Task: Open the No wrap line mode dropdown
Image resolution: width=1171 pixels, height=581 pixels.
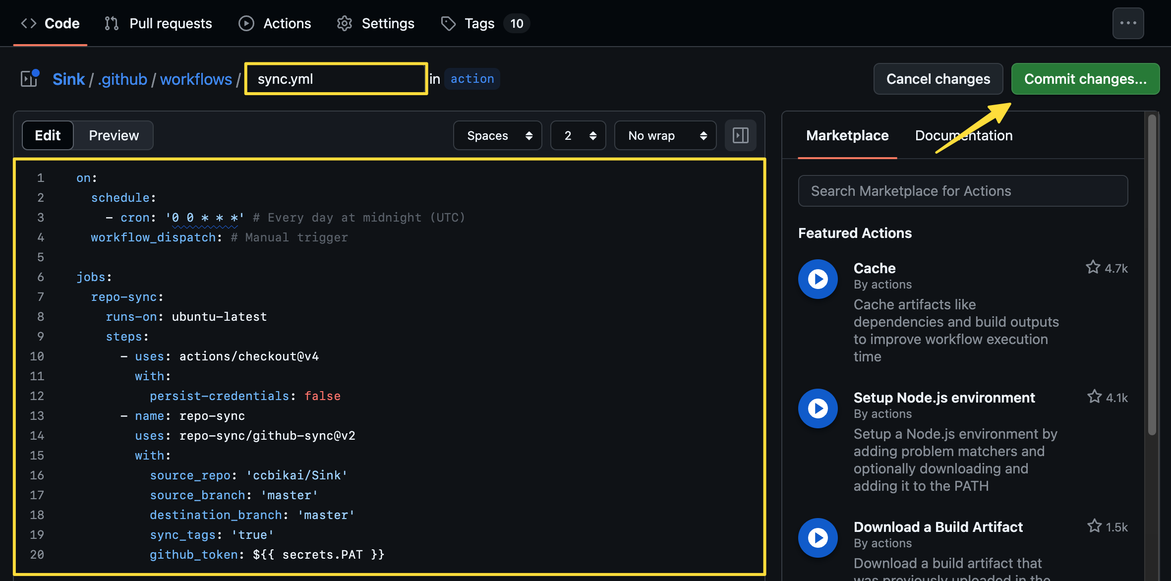Action: [x=665, y=135]
